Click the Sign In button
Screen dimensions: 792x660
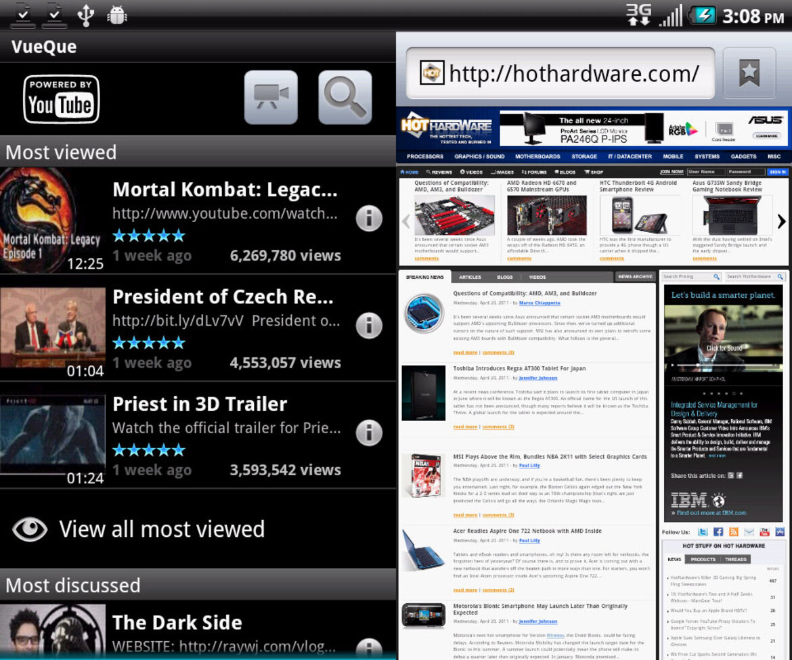click(778, 172)
